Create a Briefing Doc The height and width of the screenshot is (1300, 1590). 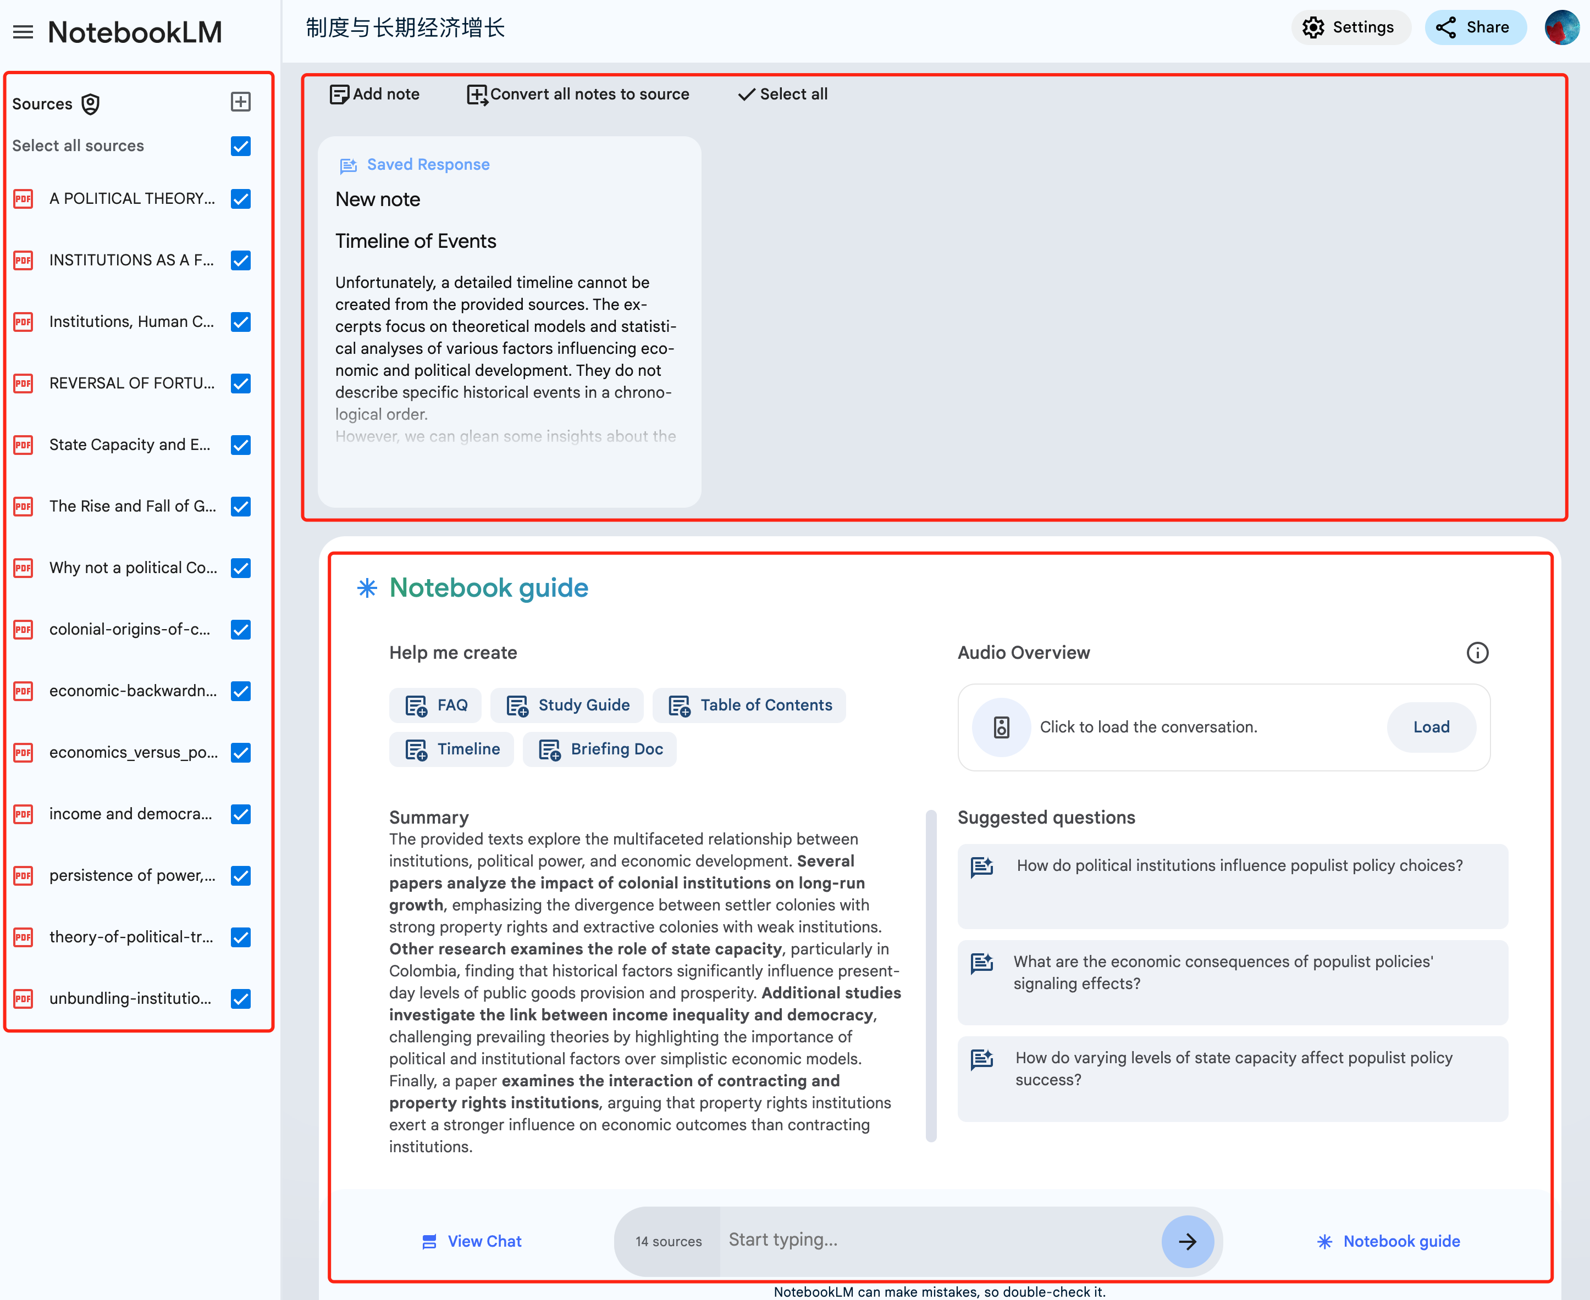[x=599, y=749]
